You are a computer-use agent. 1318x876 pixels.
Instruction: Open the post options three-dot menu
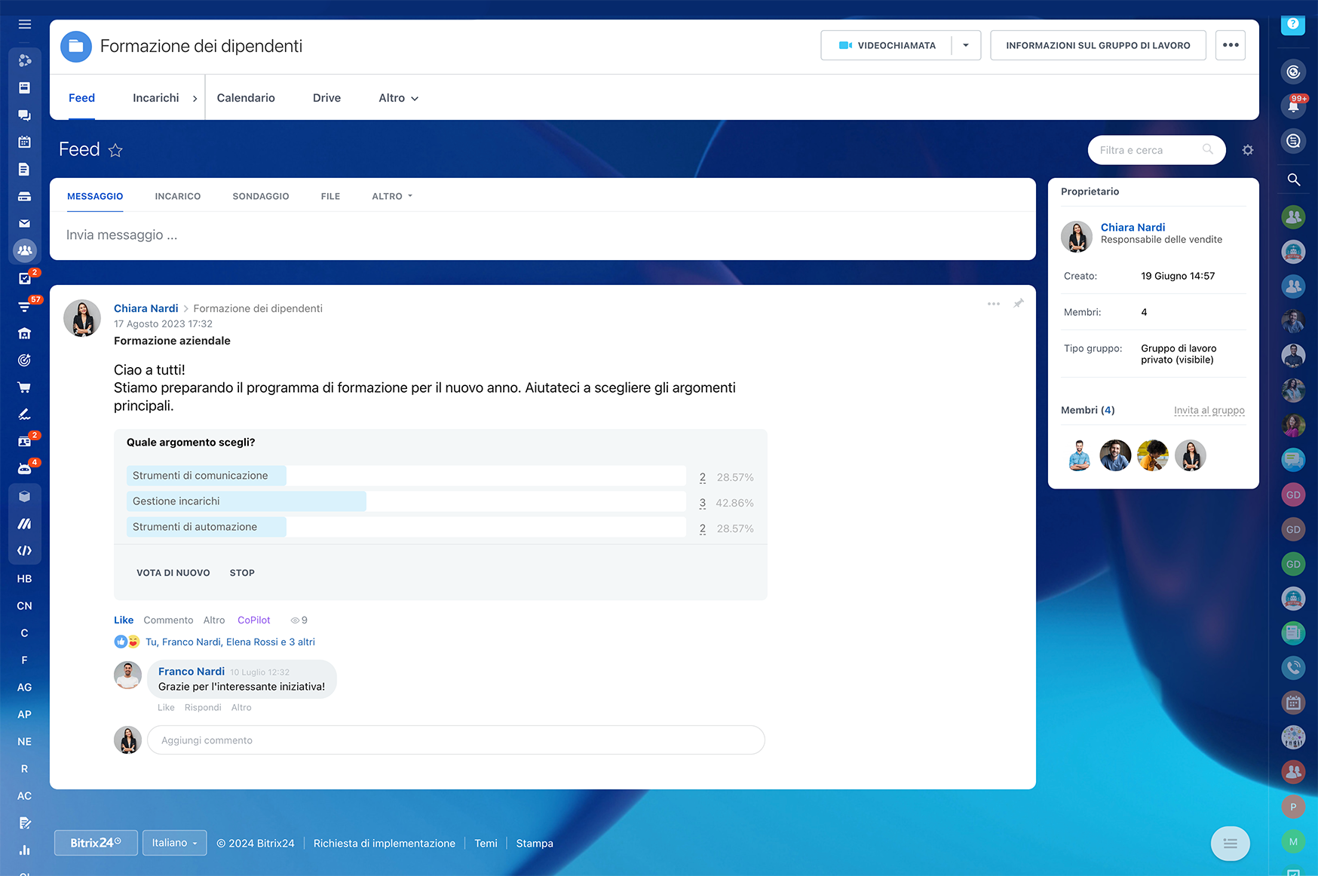[994, 304]
